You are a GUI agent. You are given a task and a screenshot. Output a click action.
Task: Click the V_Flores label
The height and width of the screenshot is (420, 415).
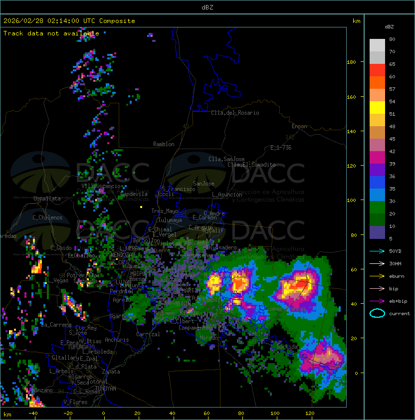(75, 402)
